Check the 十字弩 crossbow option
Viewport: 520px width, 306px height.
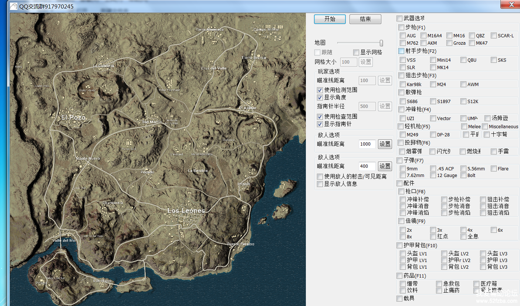487,135
